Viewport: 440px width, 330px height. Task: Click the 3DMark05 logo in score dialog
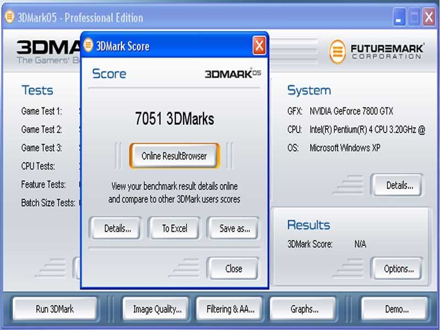coord(233,74)
